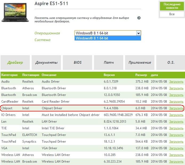Click the Размер column header
The width and height of the screenshot is (185, 165).
pos(141,75)
